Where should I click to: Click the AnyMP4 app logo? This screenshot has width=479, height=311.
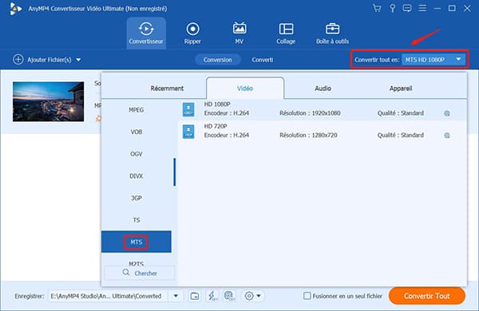point(15,9)
